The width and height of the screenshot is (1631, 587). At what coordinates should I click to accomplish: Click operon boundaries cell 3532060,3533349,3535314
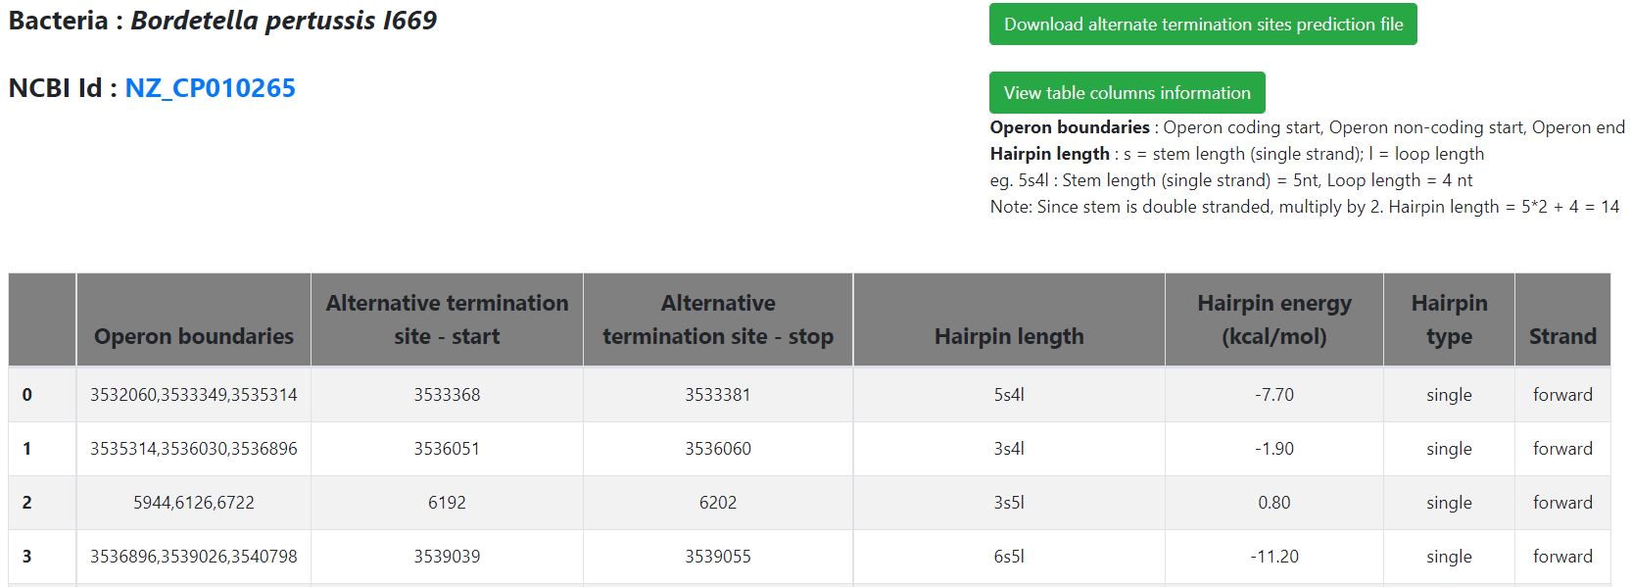pyautogui.click(x=193, y=395)
